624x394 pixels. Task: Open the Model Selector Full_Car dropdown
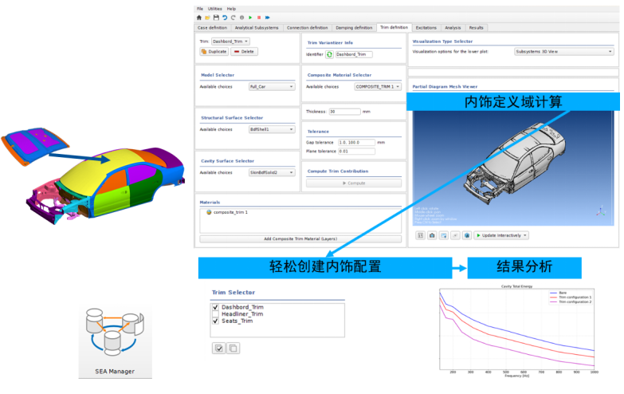(x=273, y=86)
